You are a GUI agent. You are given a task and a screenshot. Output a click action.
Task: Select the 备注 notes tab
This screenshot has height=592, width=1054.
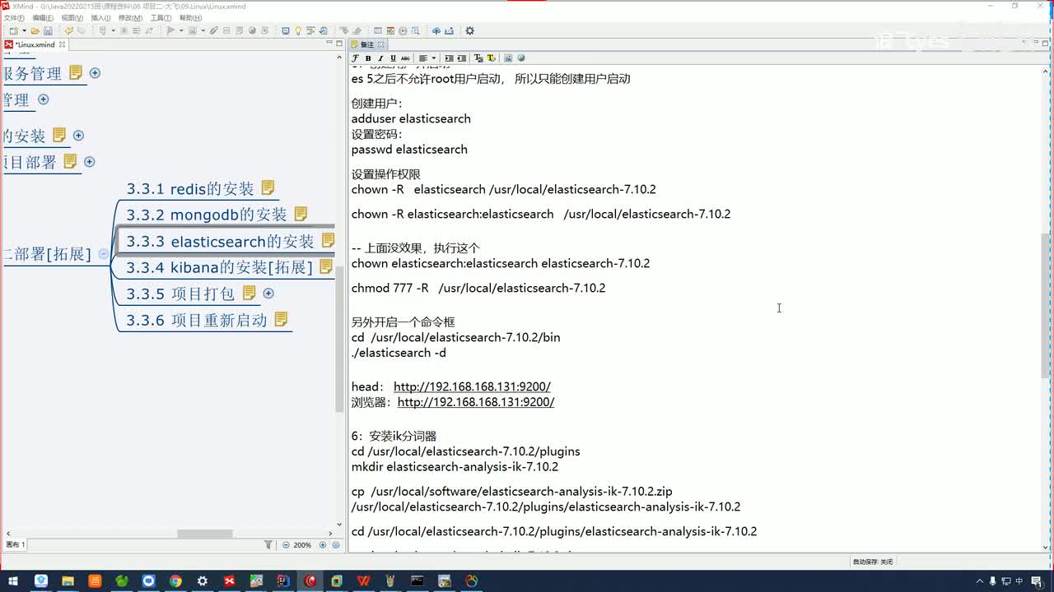[367, 44]
